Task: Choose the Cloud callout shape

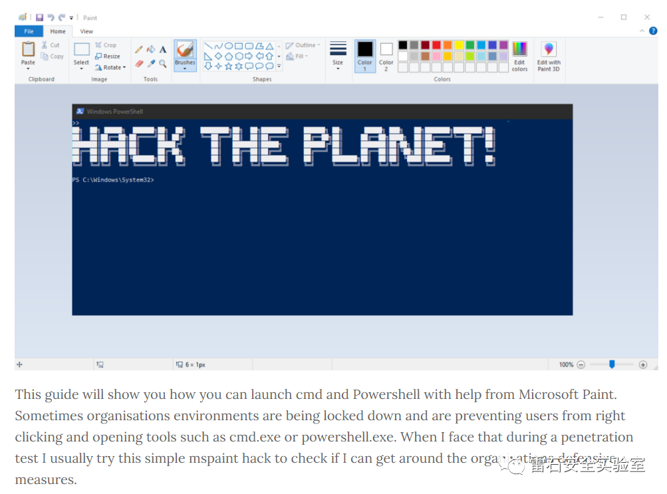Action: pos(269,66)
